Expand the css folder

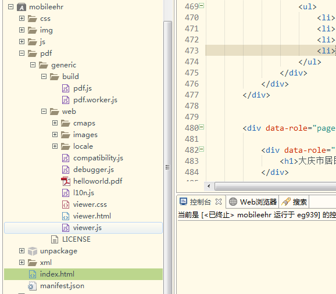[22, 19]
